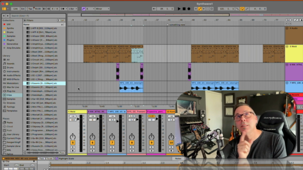Solo track 6 in mixer
The image size is (303, 170).
tap(92, 147)
